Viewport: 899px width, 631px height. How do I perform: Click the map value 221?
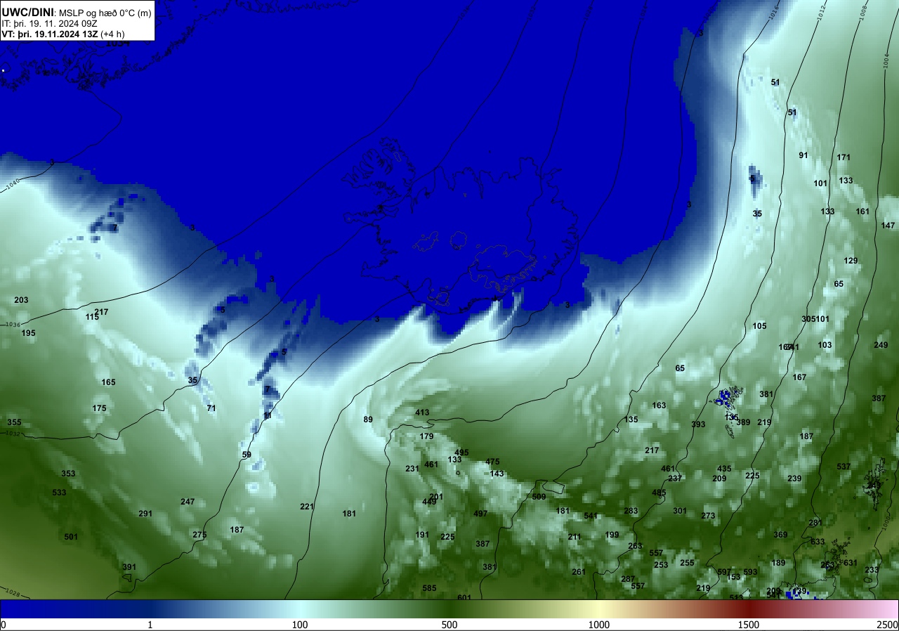coord(307,507)
